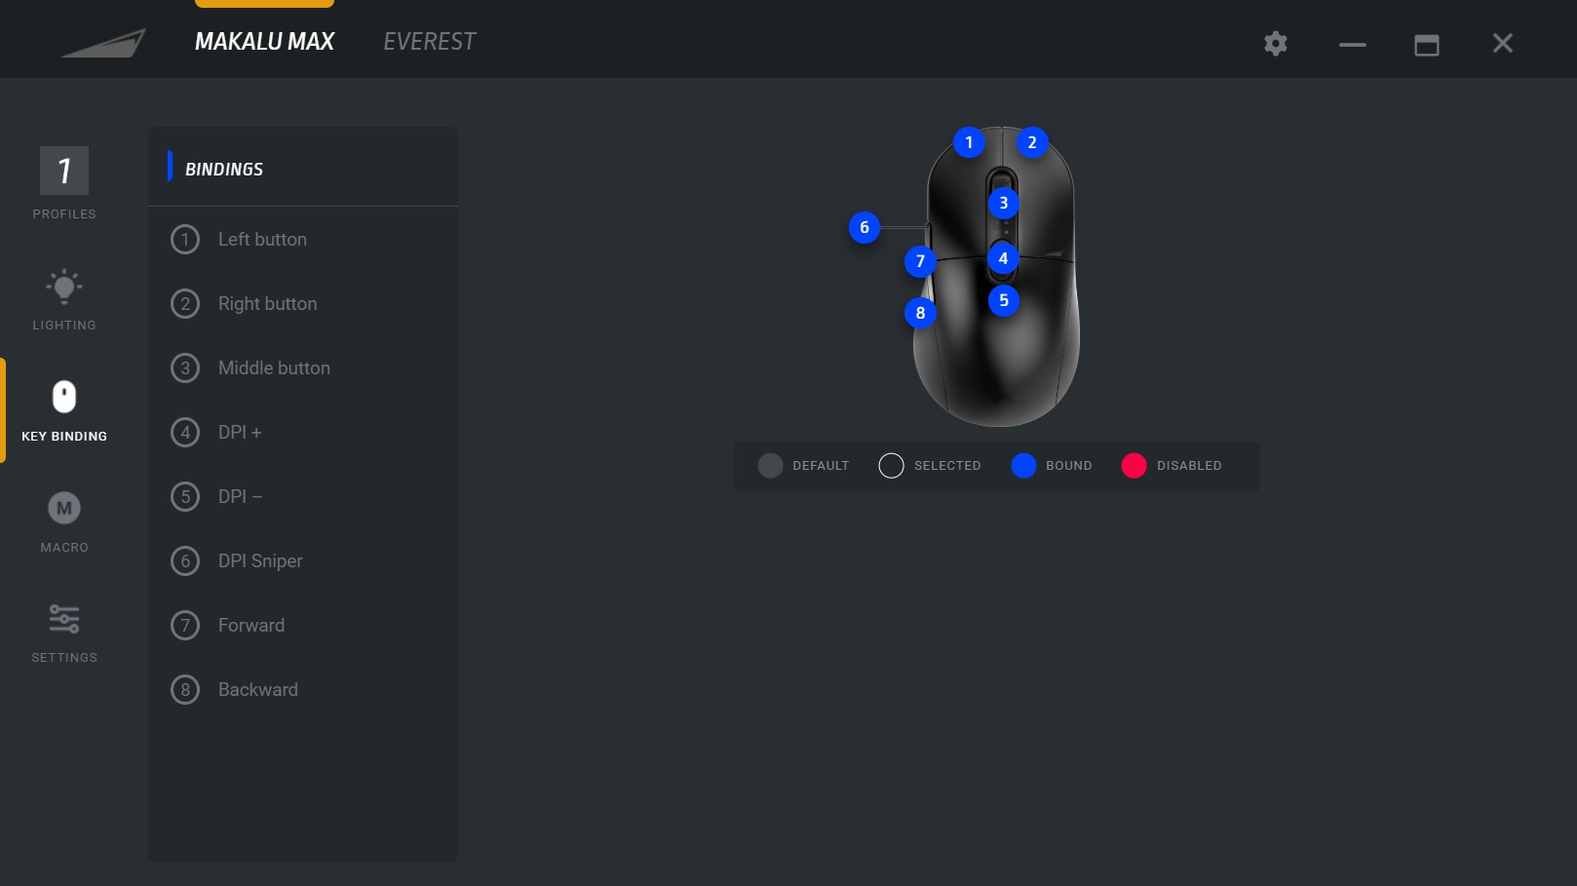
Task: Select the Key Binding mouse icon
Action: (x=64, y=397)
